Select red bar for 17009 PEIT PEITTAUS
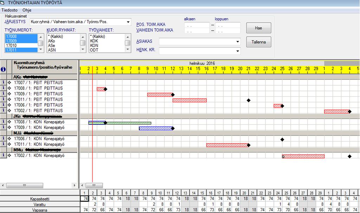360x213 pixels. tap(160, 95)
